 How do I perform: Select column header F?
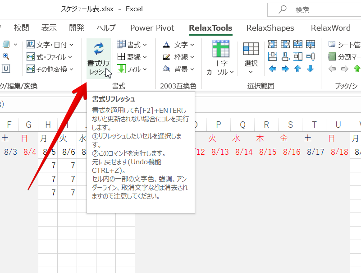tap(9, 125)
